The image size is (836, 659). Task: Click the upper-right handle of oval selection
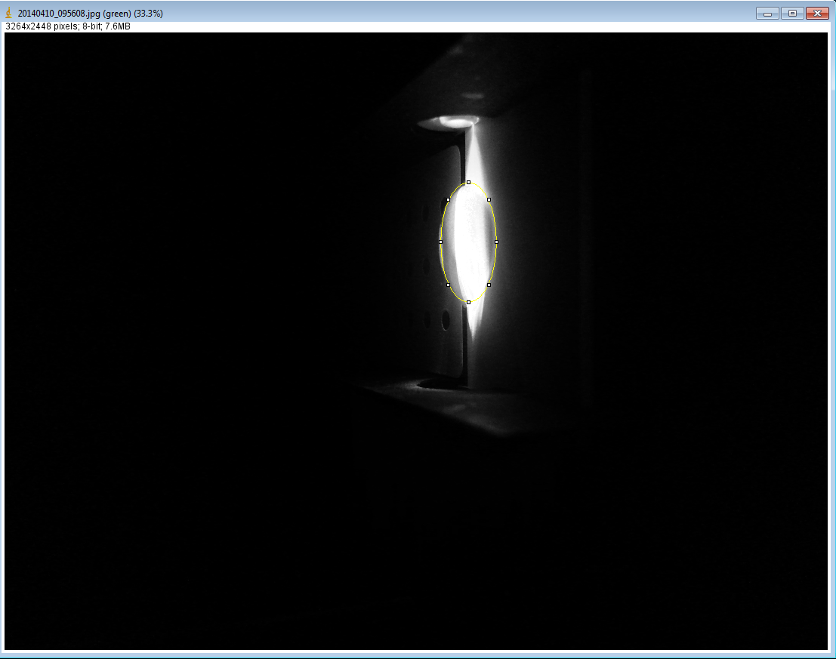coord(489,199)
